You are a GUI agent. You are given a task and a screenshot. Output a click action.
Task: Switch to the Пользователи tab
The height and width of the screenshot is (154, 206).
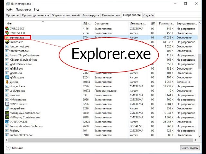pyautogui.click(x=111, y=15)
